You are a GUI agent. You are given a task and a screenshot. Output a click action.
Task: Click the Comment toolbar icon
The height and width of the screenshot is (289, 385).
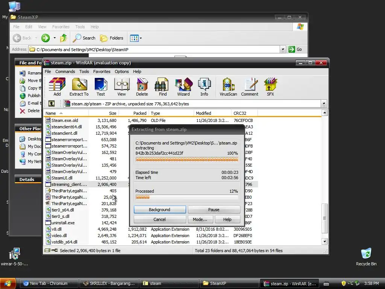point(250,87)
